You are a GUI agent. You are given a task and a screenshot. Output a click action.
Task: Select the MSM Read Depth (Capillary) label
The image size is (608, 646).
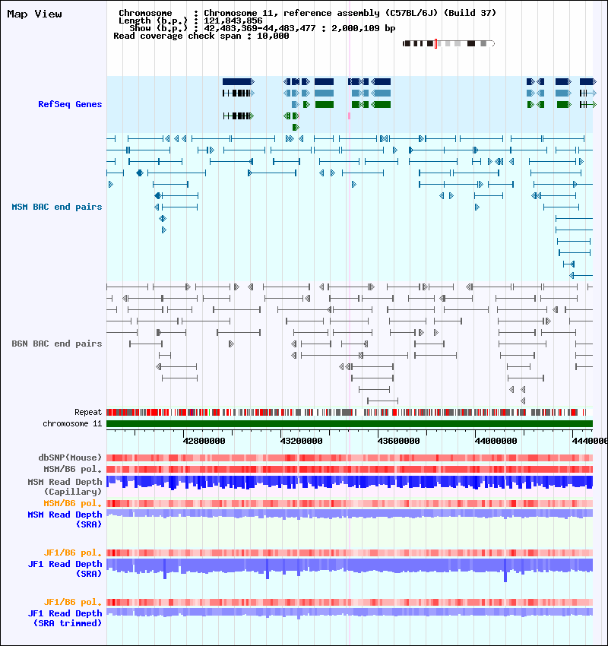[65, 486]
